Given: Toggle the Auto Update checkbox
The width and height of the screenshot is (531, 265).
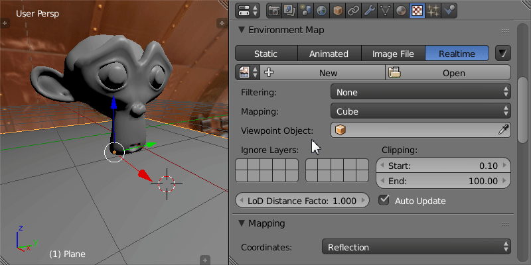Looking at the screenshot, I should coord(384,200).
